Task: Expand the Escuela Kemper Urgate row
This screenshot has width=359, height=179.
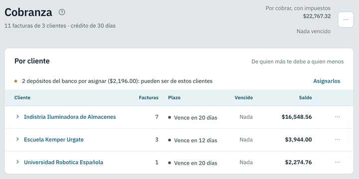Action: (x=17, y=139)
